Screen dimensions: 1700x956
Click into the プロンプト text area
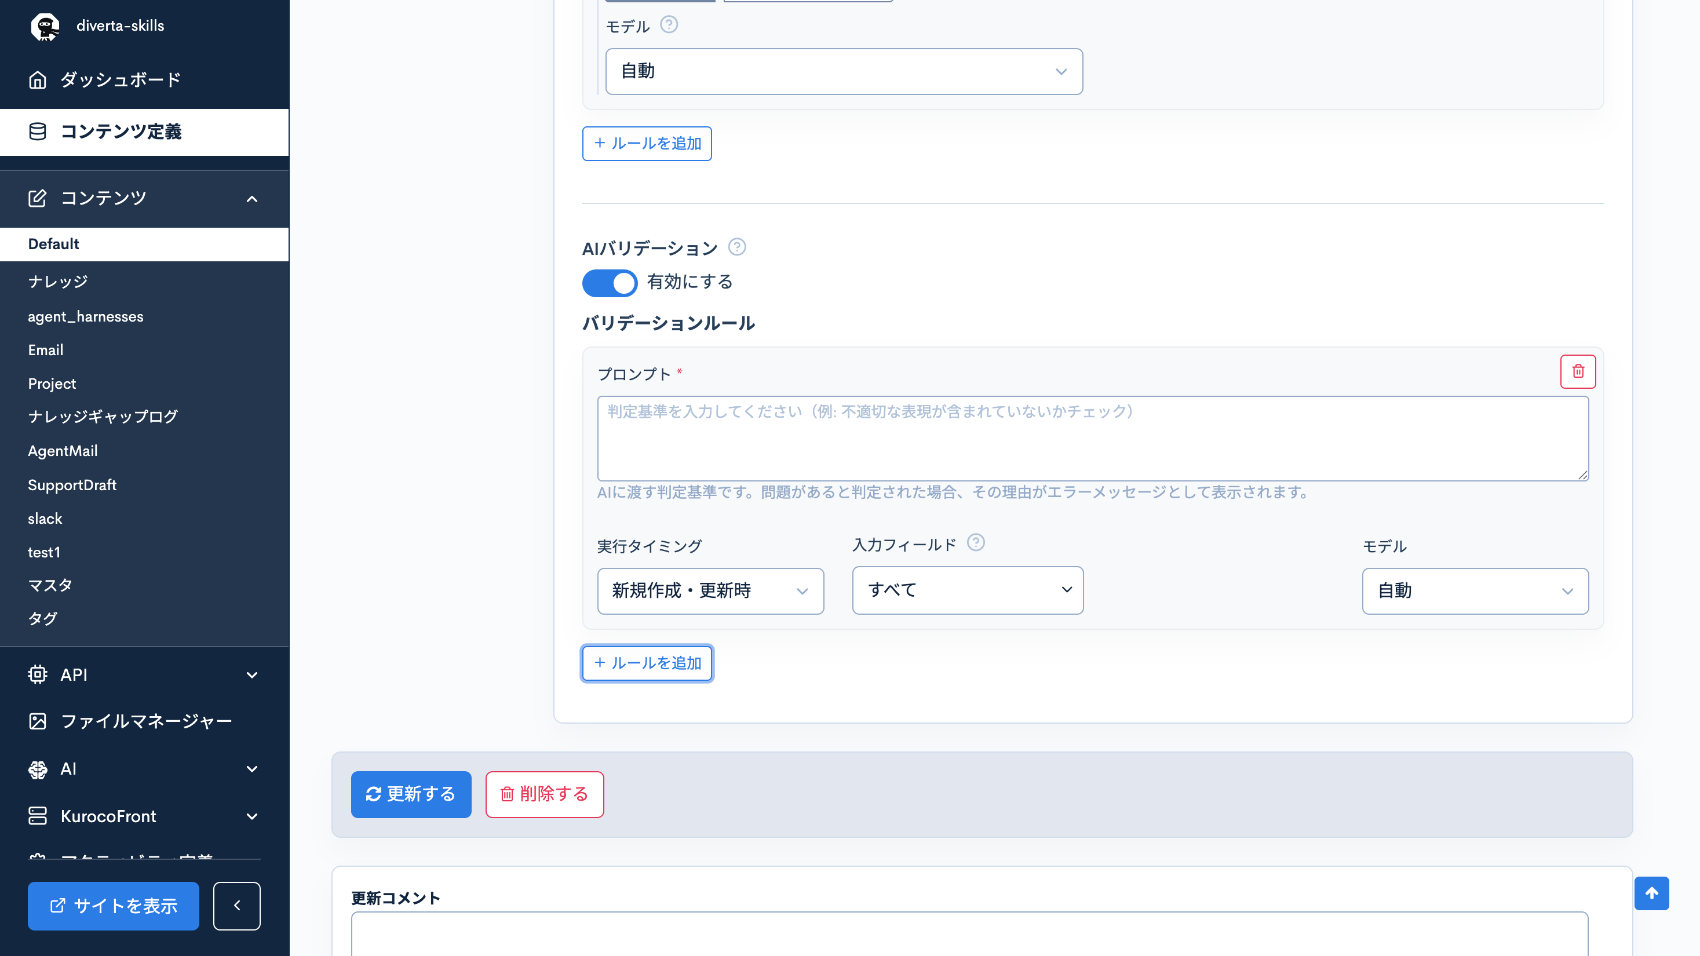click(1093, 438)
